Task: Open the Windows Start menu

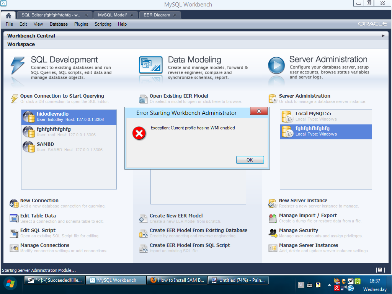Action: (x=10, y=284)
